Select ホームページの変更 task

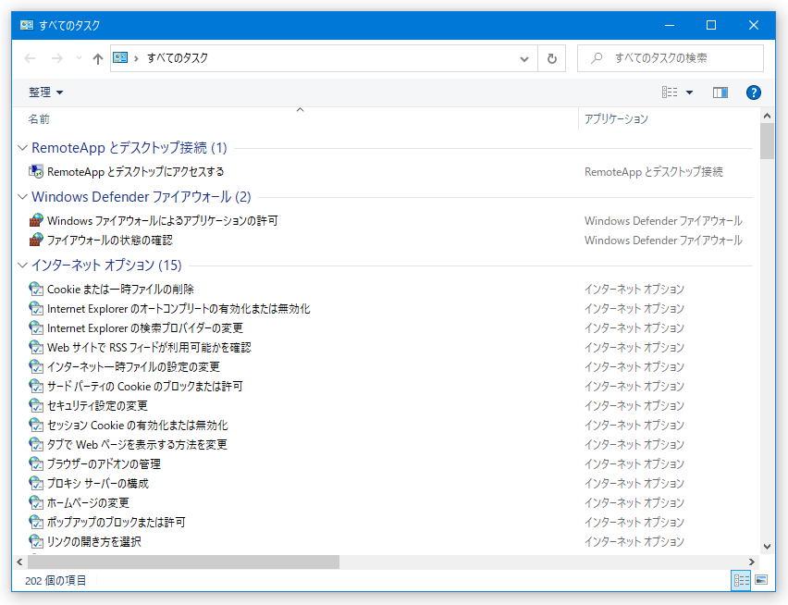(x=88, y=503)
